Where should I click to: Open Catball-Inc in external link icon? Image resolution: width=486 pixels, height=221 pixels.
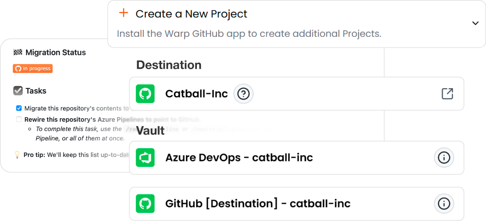pos(447,94)
